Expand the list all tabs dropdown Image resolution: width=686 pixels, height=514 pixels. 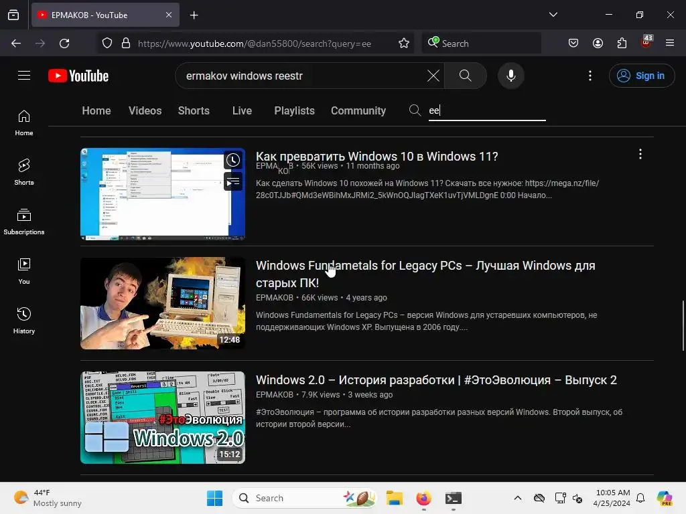pos(553,15)
